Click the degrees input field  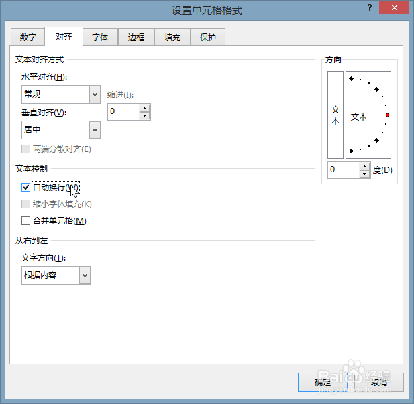tap(344, 170)
